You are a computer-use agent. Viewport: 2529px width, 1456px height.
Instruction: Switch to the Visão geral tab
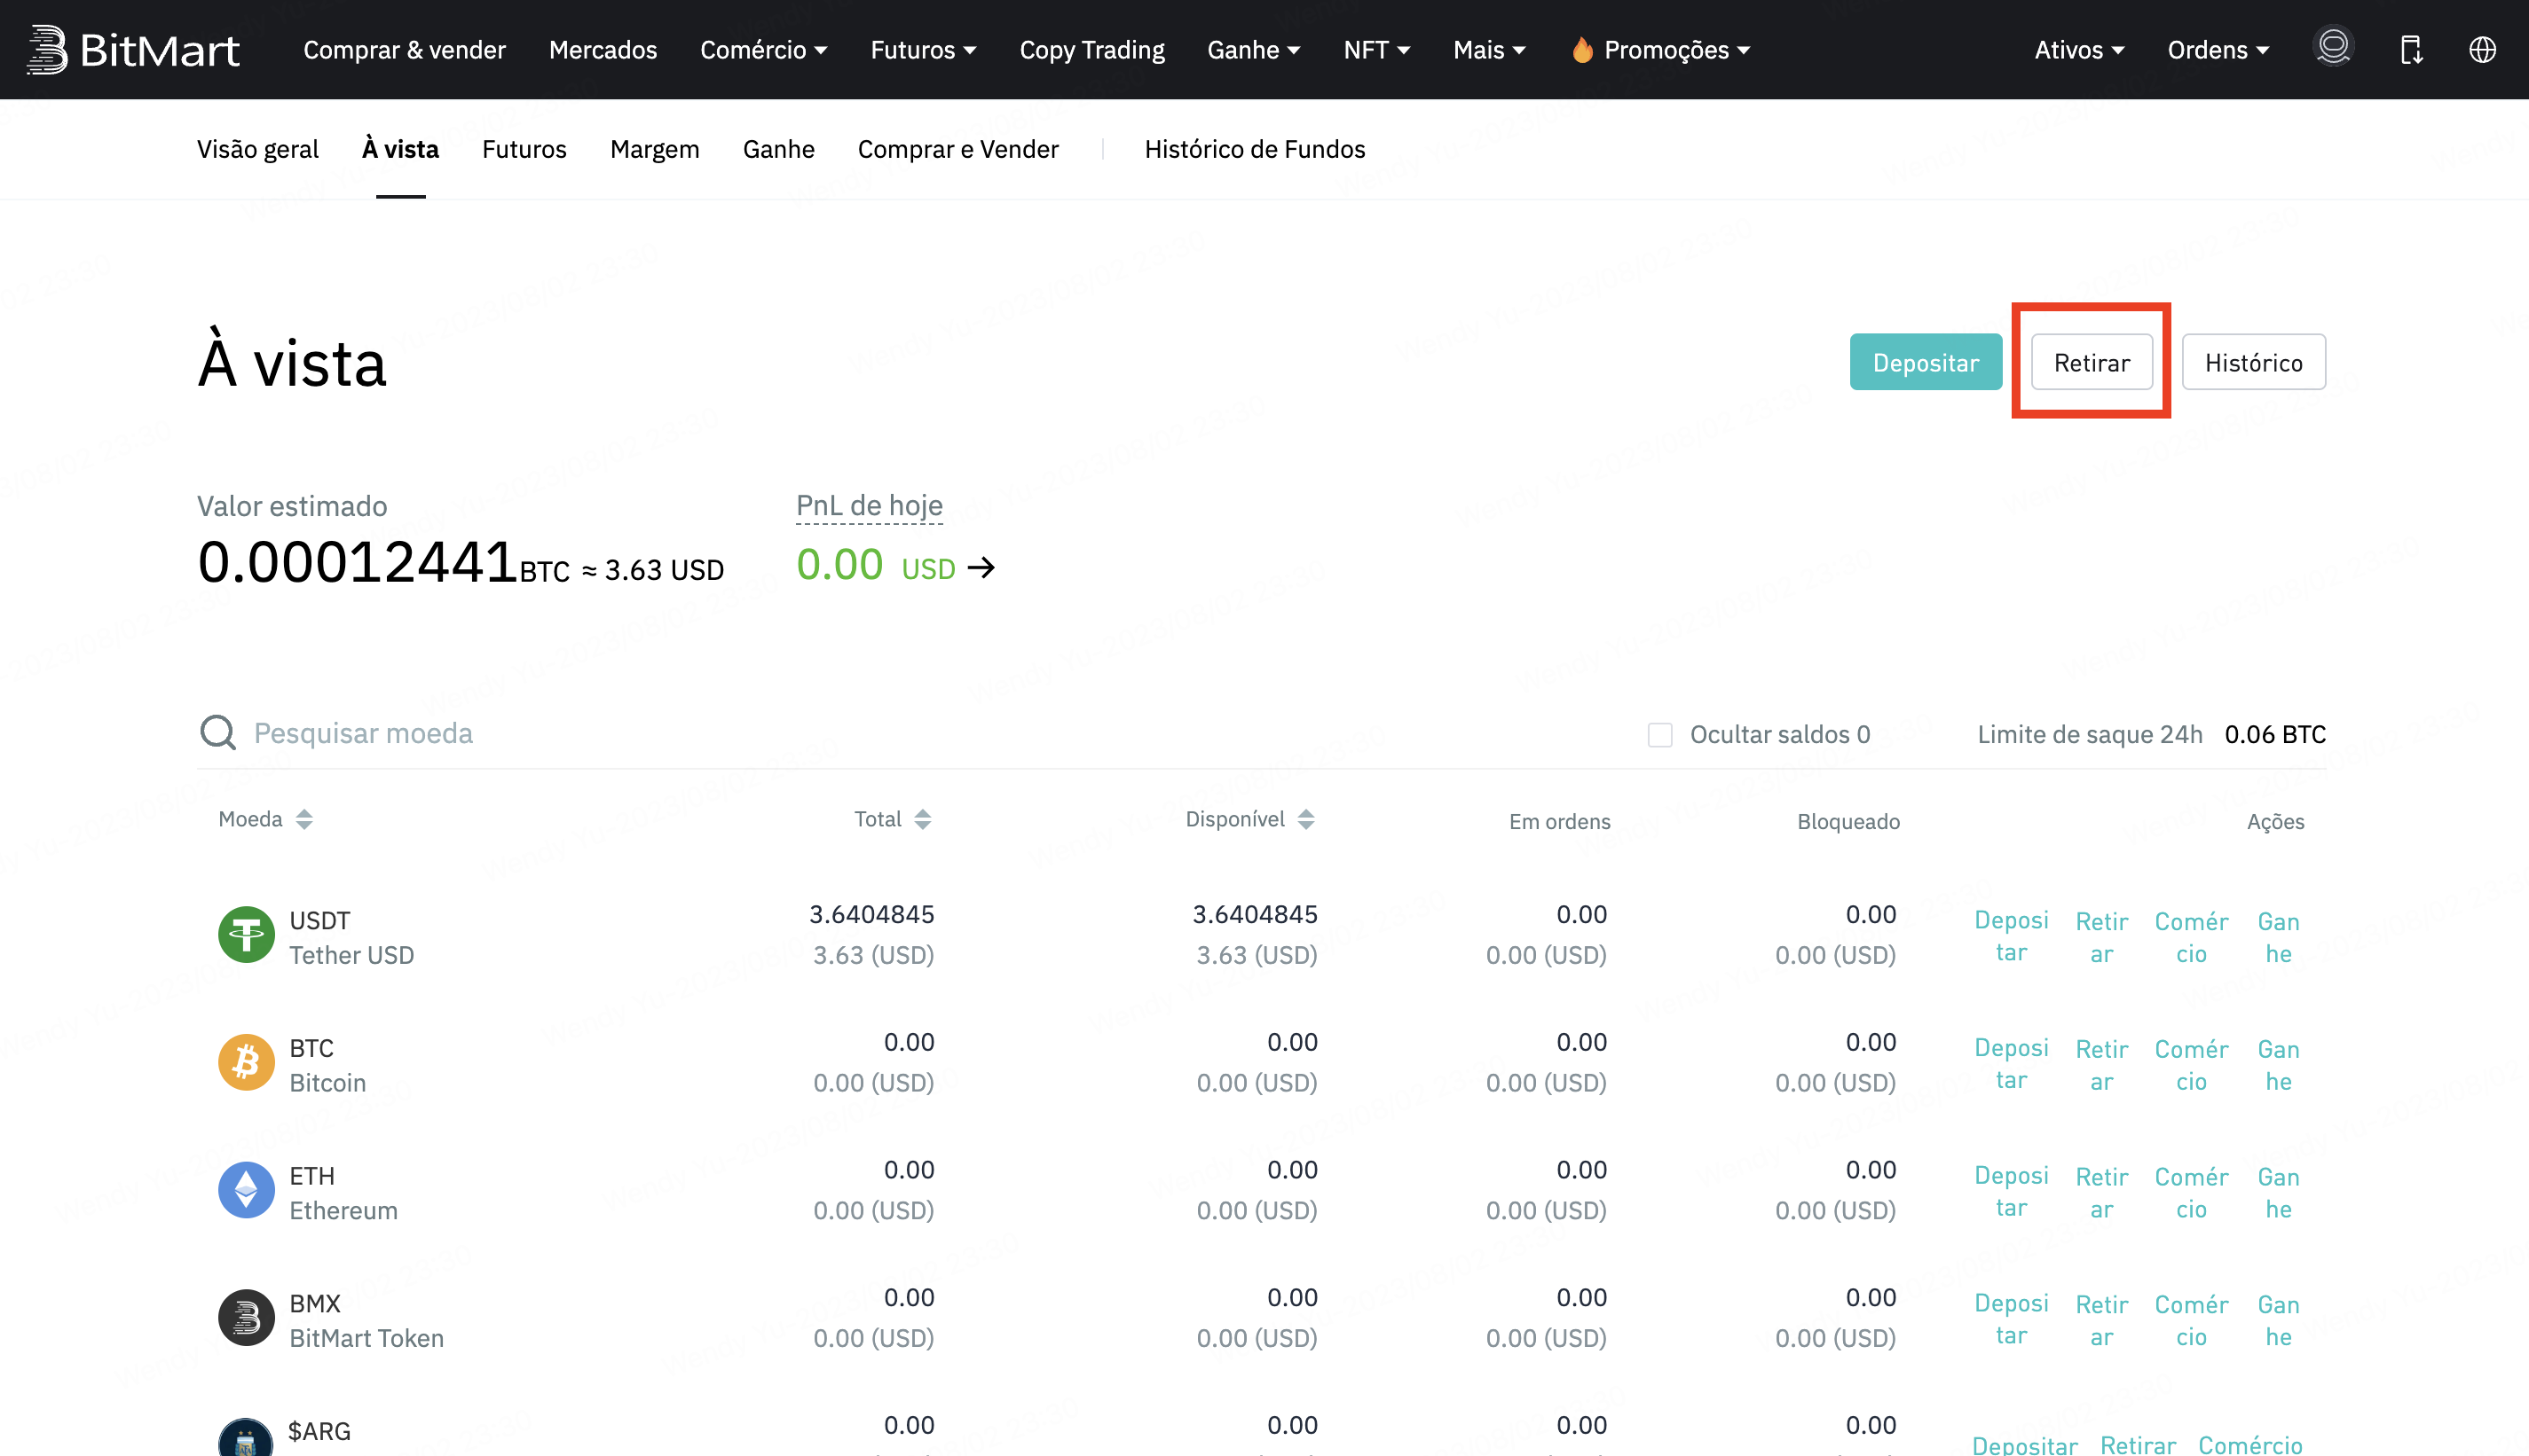click(257, 149)
